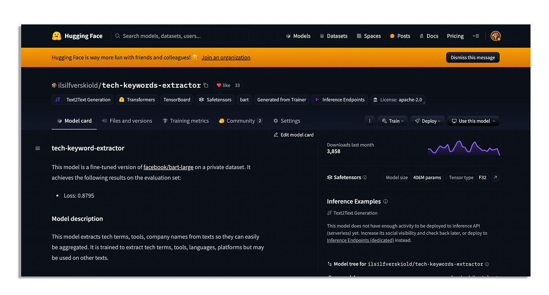The height and width of the screenshot is (295, 549).
Task: Click the Model tree info icon
Action: pos(487,264)
